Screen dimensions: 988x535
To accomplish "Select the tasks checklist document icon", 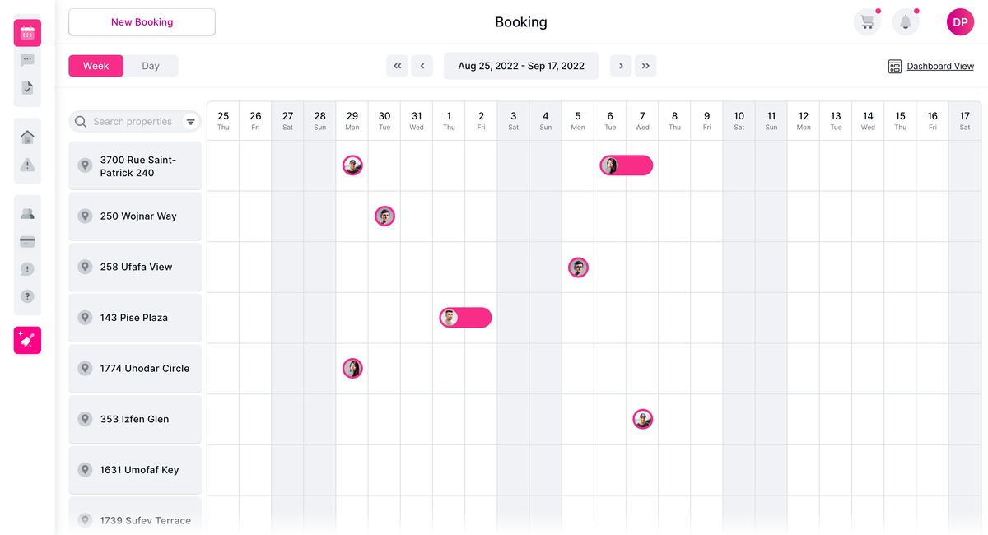I will click(x=27, y=86).
